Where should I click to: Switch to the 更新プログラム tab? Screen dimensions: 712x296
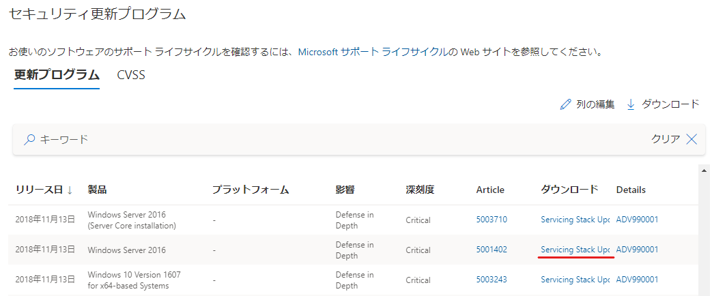(57, 75)
